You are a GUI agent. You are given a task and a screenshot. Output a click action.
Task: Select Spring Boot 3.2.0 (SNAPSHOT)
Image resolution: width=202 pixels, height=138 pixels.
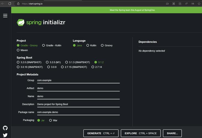(x=29, y=62)
